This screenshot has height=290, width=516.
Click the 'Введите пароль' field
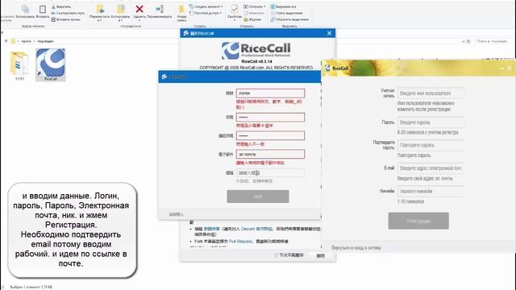point(431,122)
